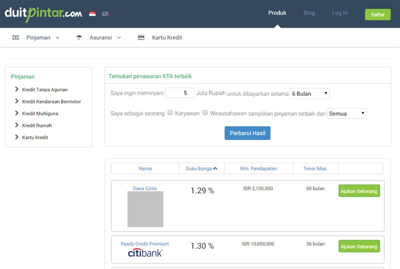Switch language with the US flag icon
This screenshot has height=269, width=400.
point(105,14)
